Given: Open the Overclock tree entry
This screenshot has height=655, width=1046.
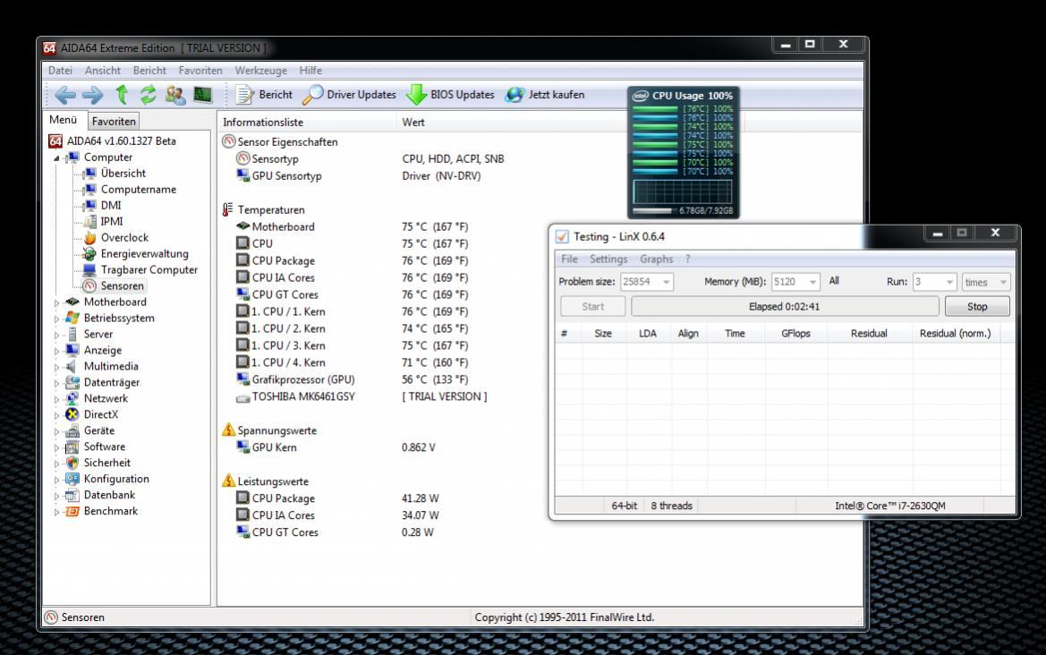Looking at the screenshot, I should click(124, 237).
